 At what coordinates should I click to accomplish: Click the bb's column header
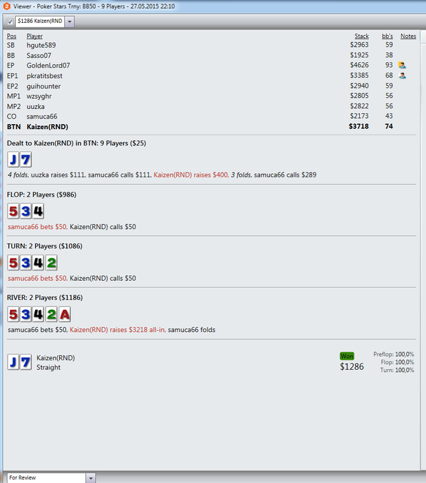(387, 36)
